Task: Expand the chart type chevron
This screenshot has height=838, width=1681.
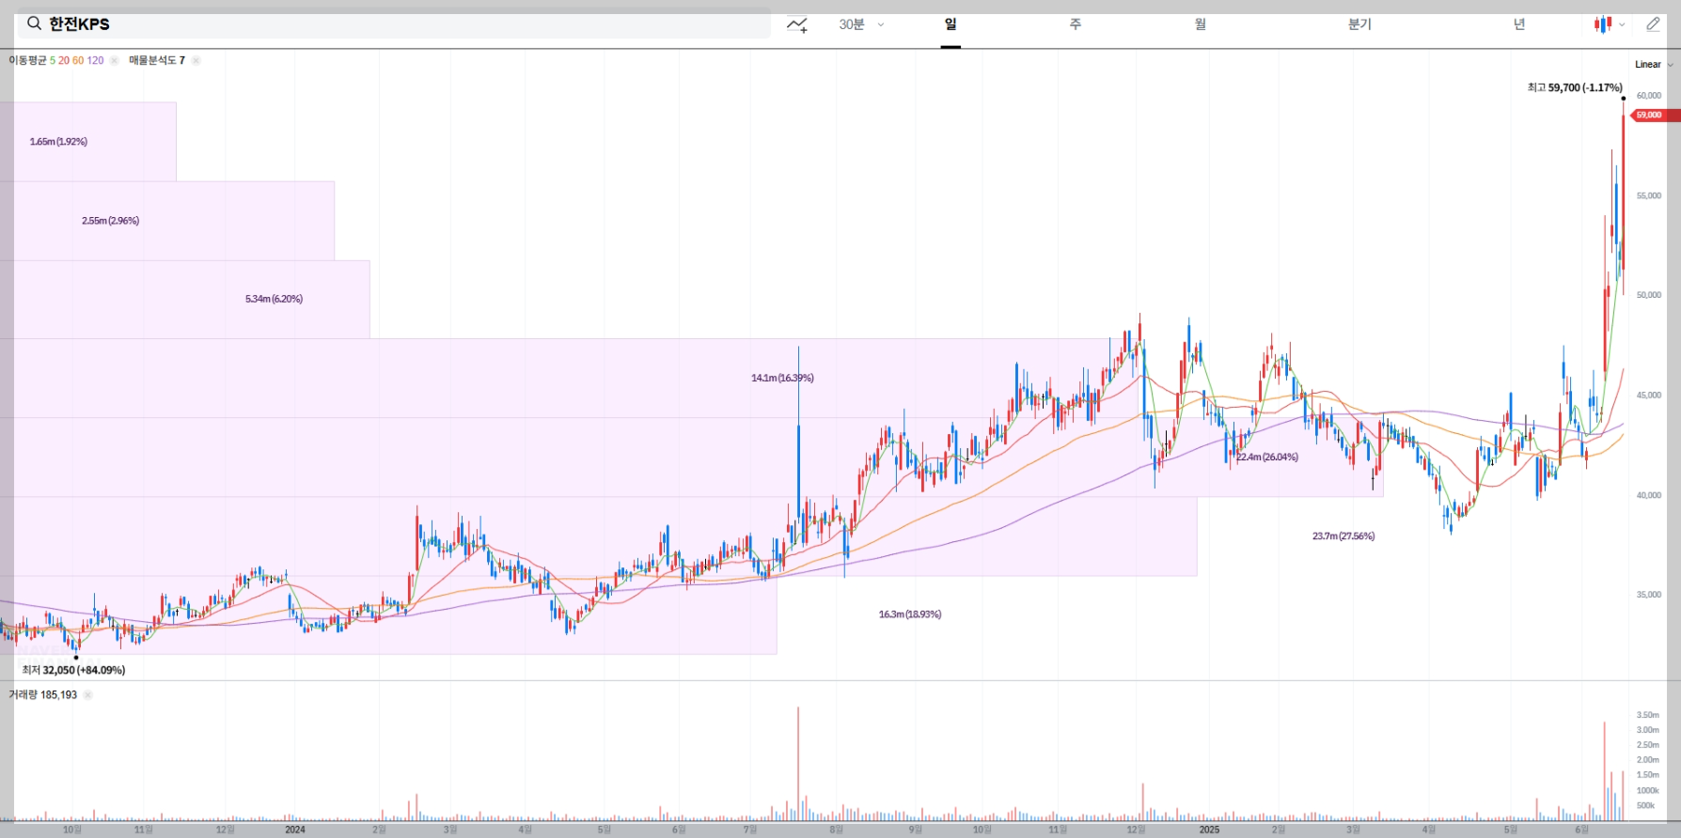Action: coord(1622,25)
